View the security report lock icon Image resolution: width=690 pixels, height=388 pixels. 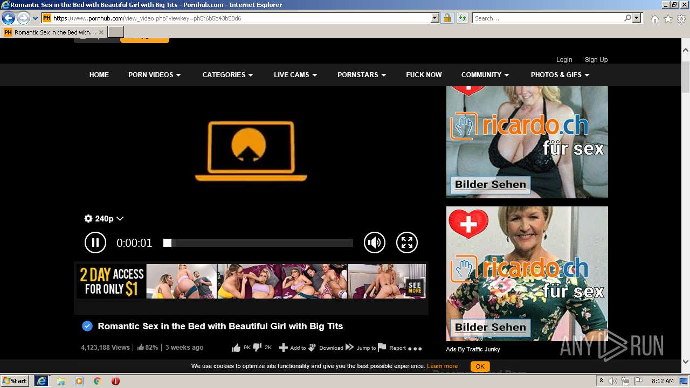(447, 18)
